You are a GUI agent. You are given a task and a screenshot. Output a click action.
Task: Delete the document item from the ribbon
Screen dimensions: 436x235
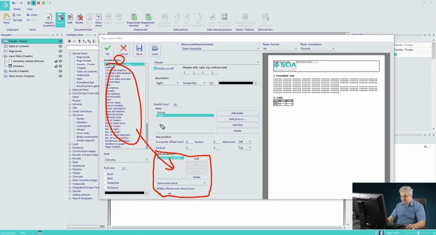tap(79, 19)
